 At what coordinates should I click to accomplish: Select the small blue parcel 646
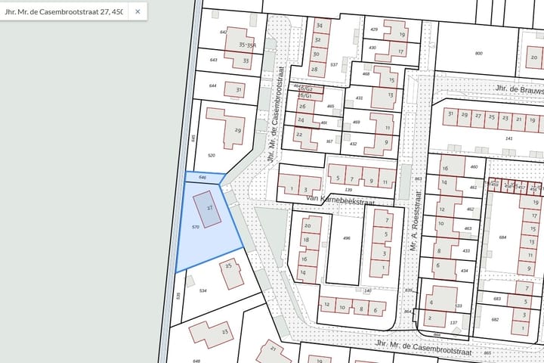point(204,178)
